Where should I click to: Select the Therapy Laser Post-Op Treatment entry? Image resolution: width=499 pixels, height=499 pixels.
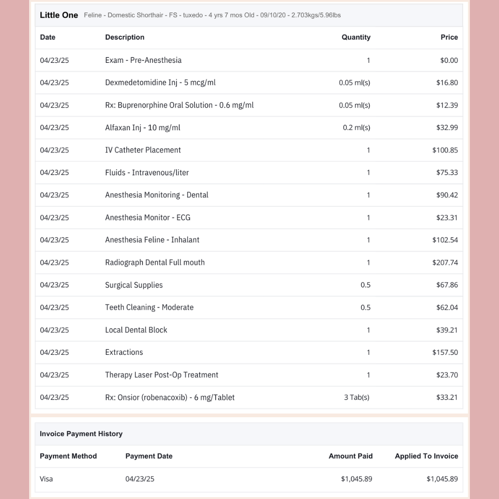point(162,375)
